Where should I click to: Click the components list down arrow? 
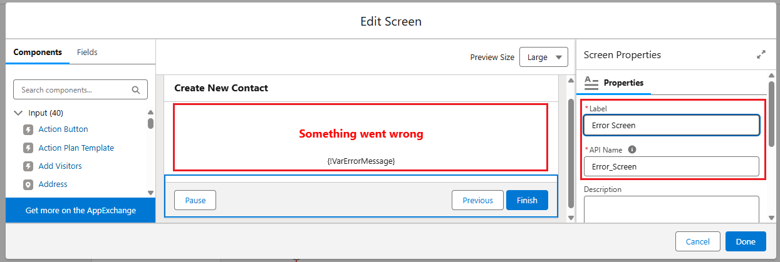tap(150, 193)
